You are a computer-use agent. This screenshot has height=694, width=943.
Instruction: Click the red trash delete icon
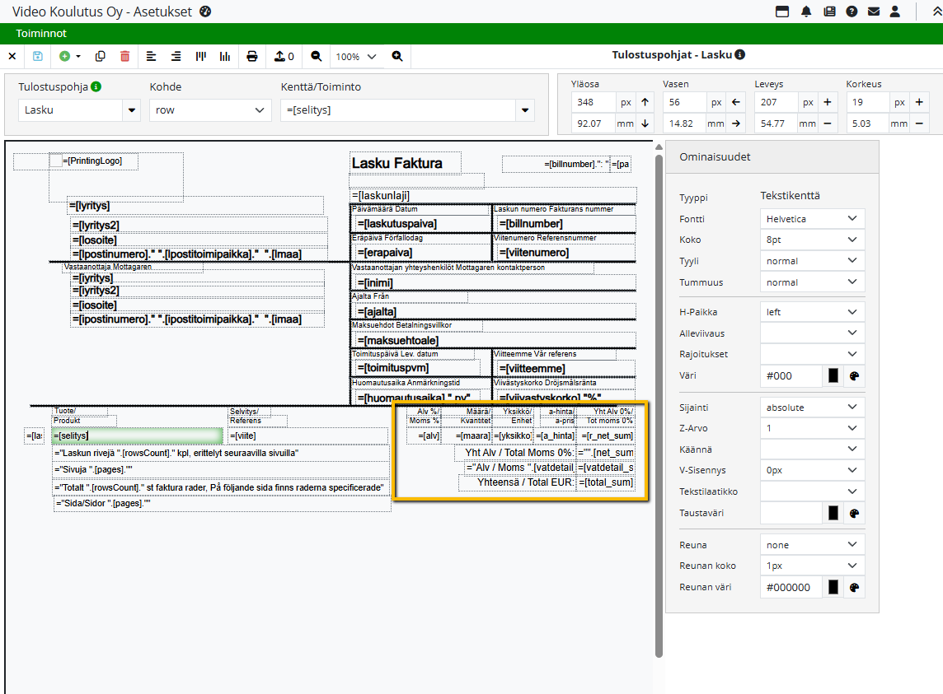[x=124, y=56]
